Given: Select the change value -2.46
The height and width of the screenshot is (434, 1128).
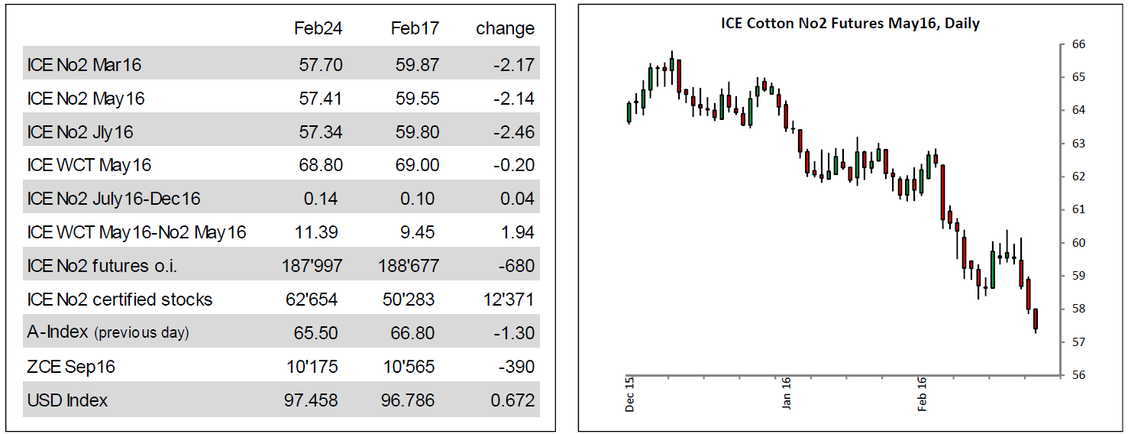Looking at the screenshot, I should click(514, 132).
